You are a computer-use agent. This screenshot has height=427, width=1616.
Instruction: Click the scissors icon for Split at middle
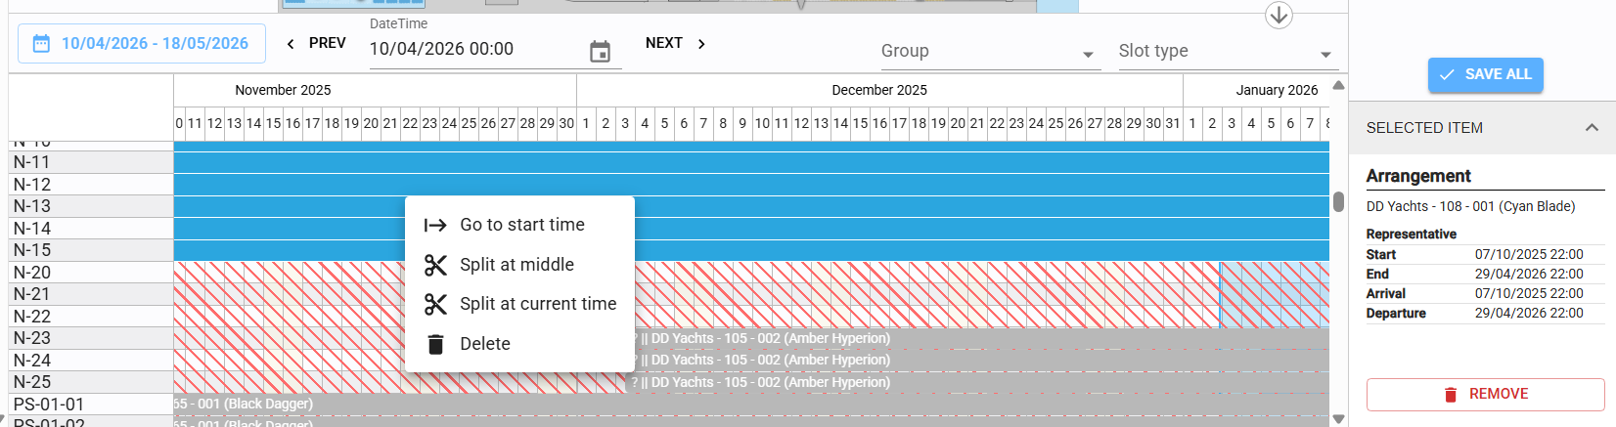pos(435,265)
